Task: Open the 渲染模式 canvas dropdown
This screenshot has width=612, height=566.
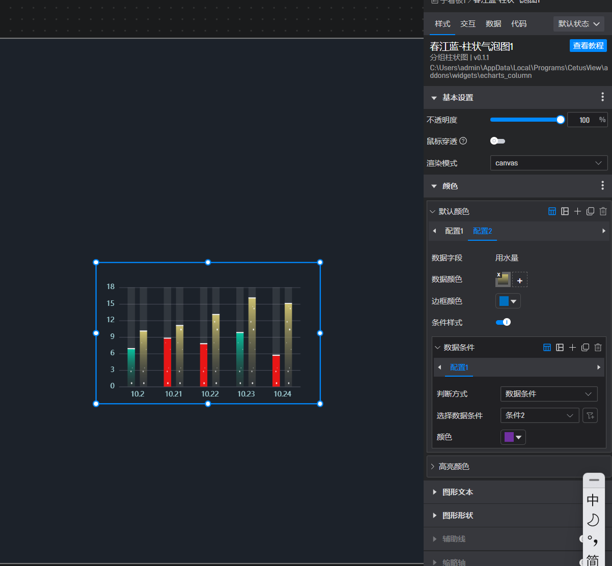Action: point(548,163)
